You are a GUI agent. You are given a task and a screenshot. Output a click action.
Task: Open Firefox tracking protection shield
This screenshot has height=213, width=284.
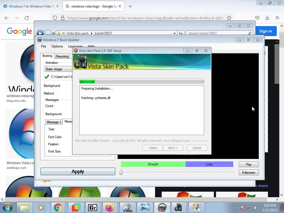[55, 18]
